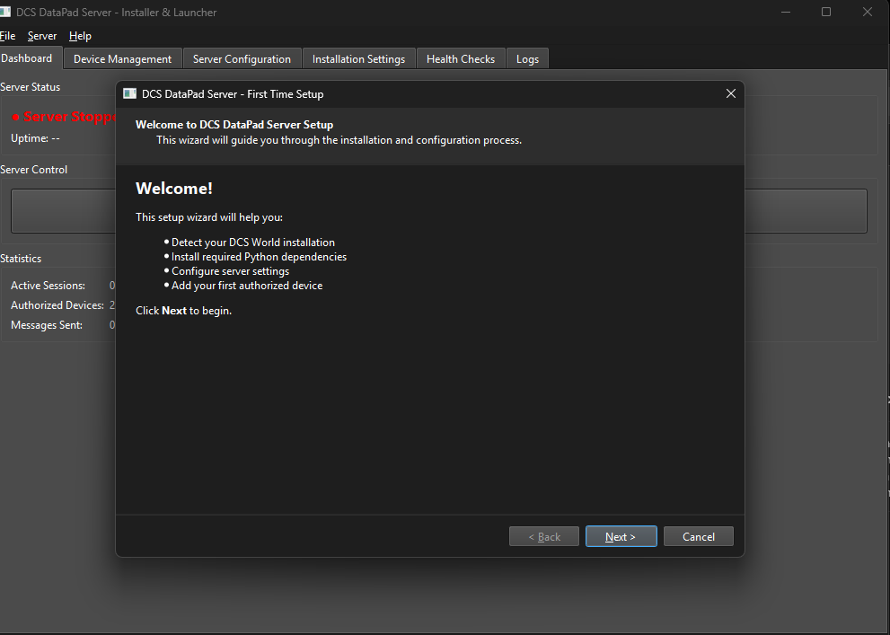This screenshot has width=890, height=635.
Task: Click 'Add your first authorized device' bullet
Action: click(x=247, y=286)
